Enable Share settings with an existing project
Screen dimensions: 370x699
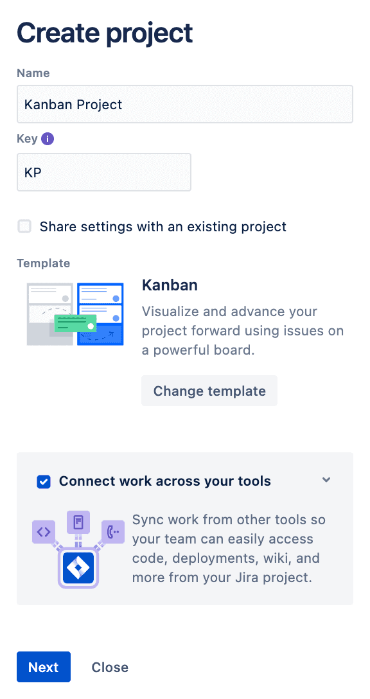point(24,226)
